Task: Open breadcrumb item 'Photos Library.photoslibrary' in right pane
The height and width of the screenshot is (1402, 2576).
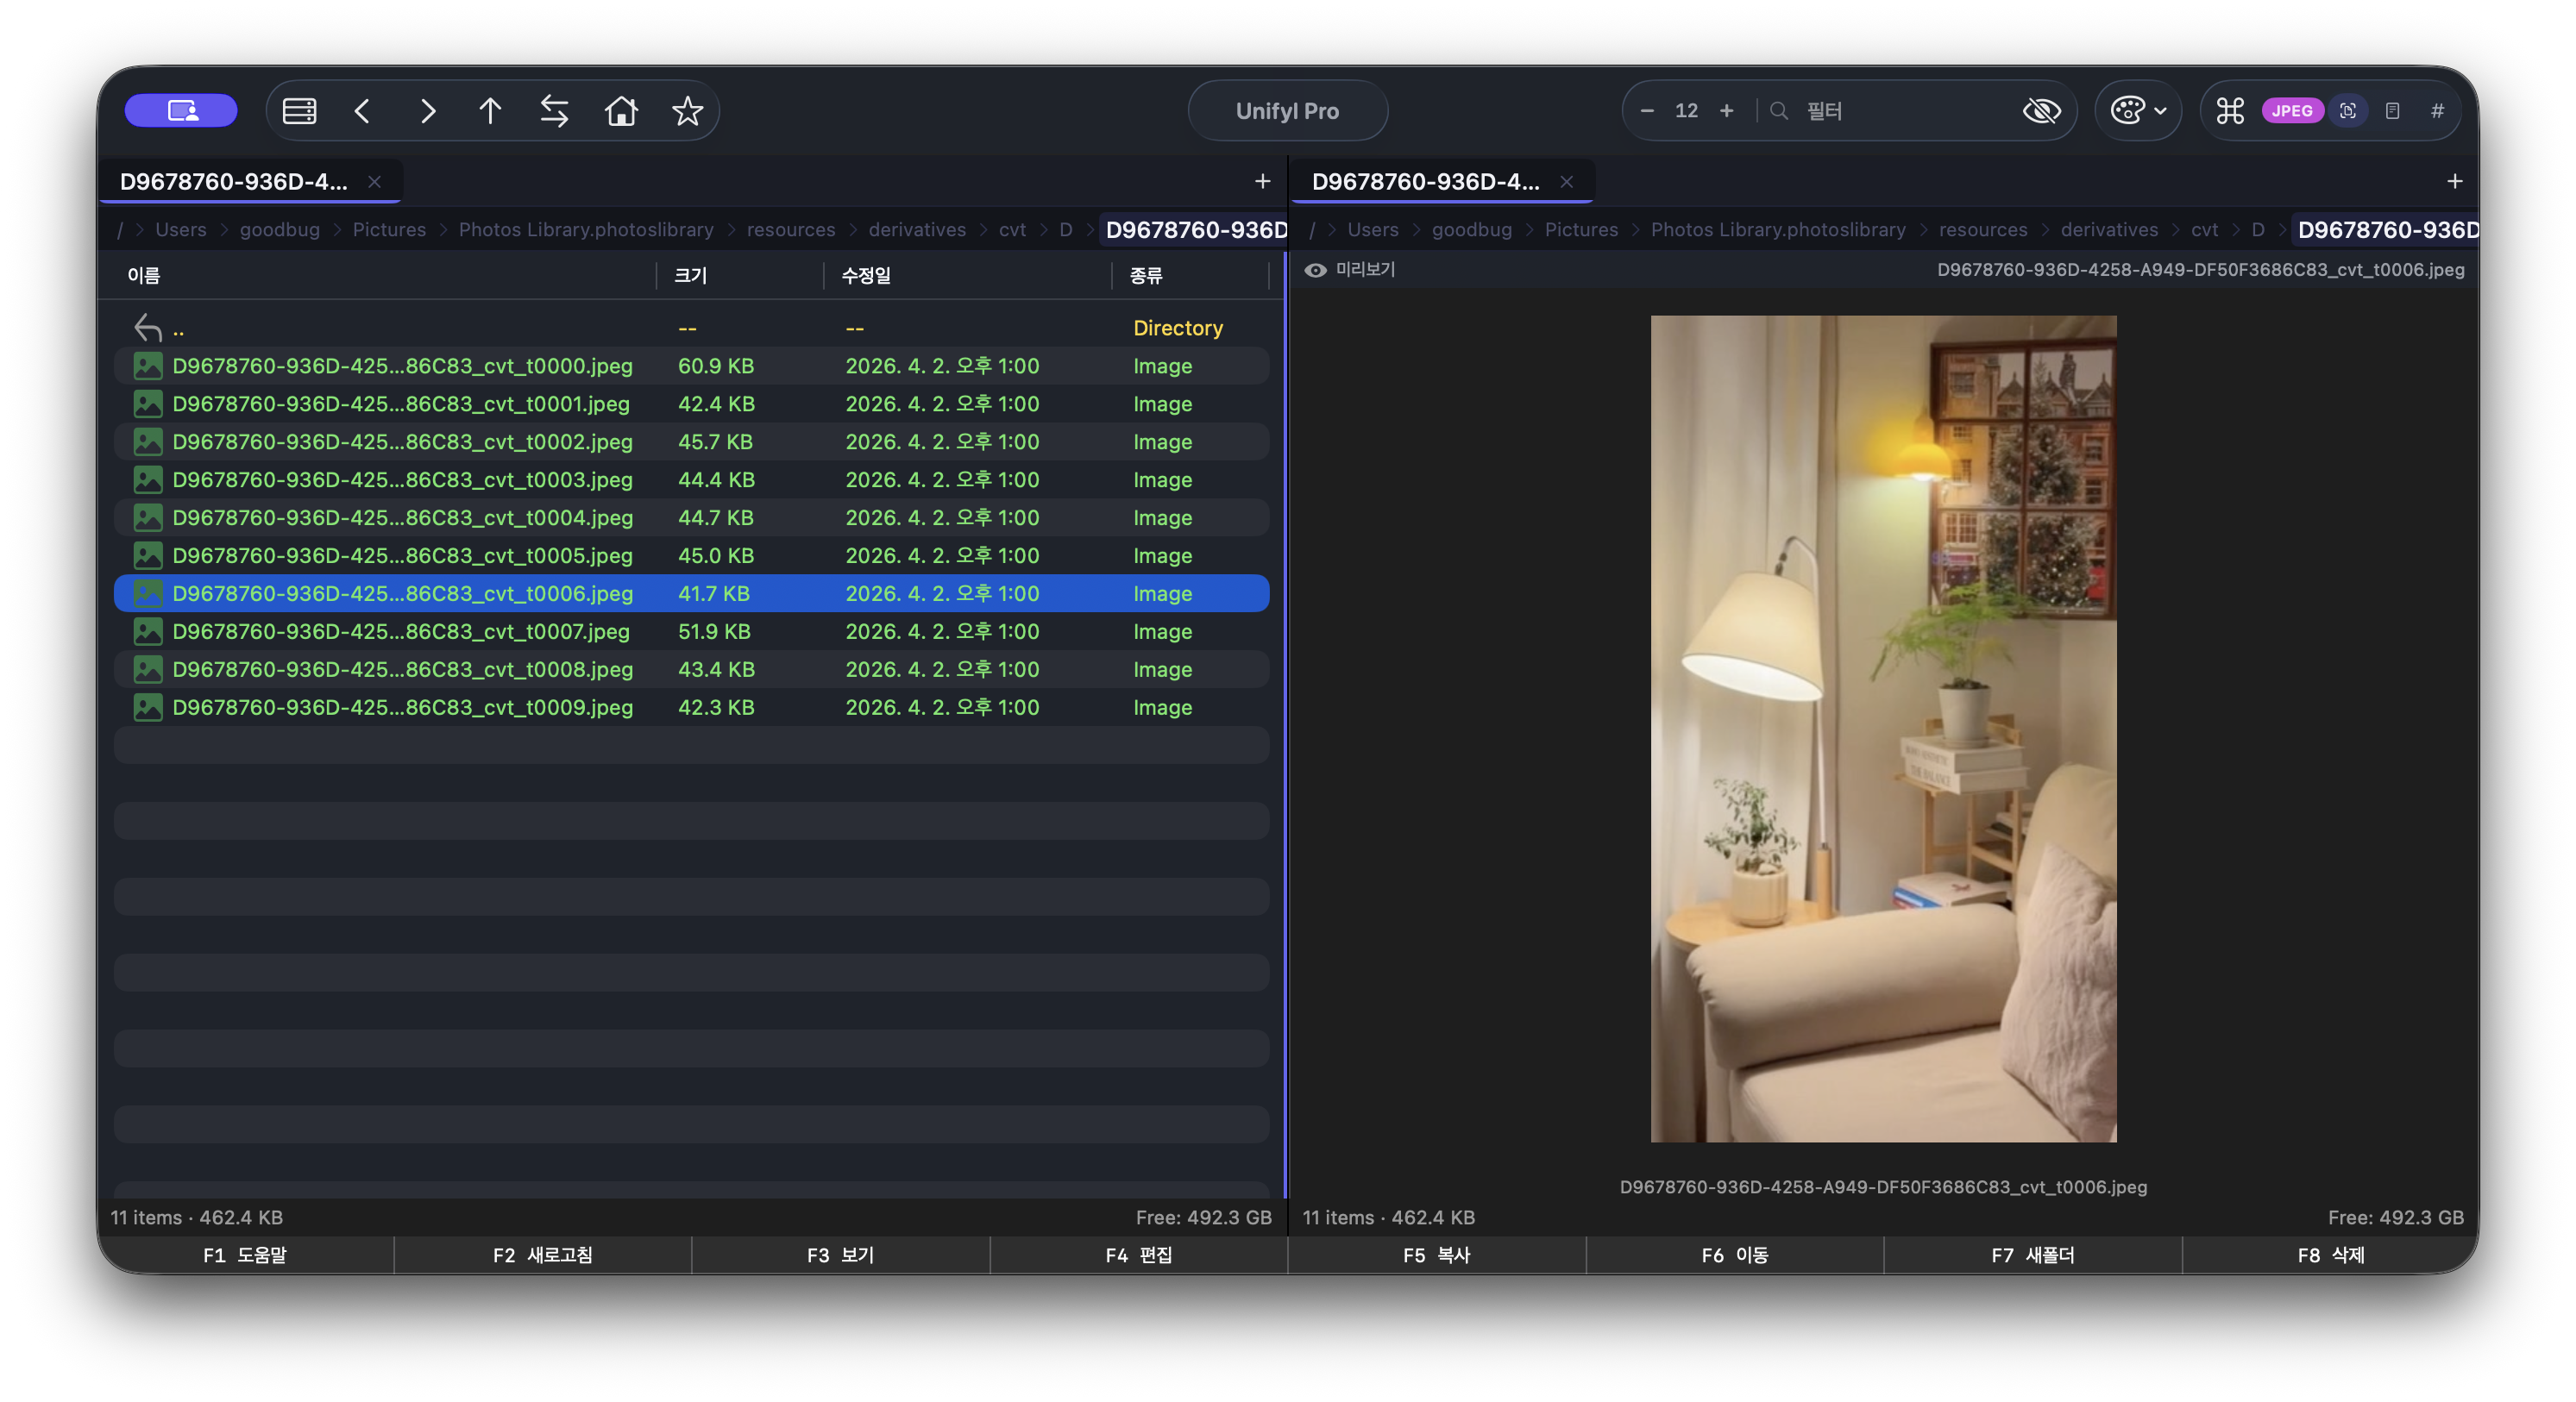Action: pos(1778,228)
